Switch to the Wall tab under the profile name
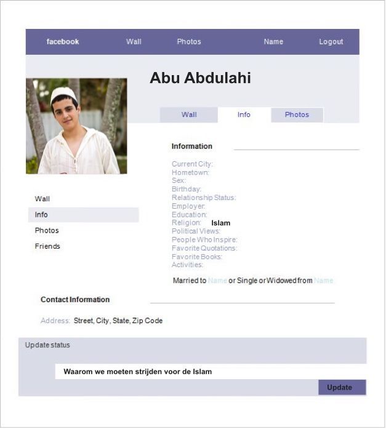 [189, 115]
